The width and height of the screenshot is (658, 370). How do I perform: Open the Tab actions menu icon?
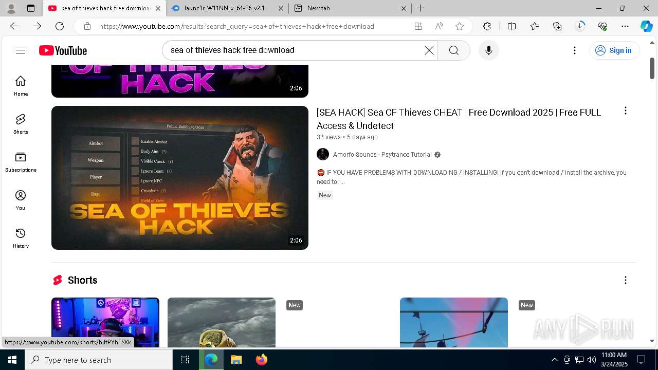pyautogui.click(x=31, y=8)
